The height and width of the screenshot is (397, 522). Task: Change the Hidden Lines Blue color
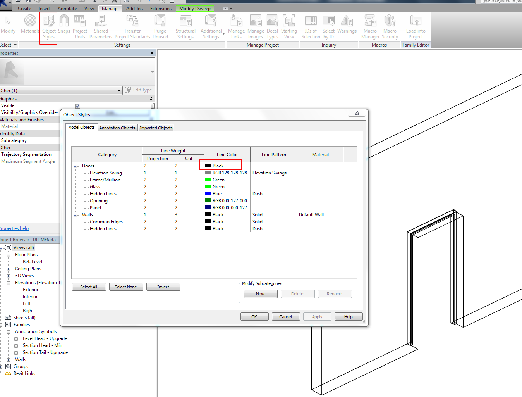(227, 194)
